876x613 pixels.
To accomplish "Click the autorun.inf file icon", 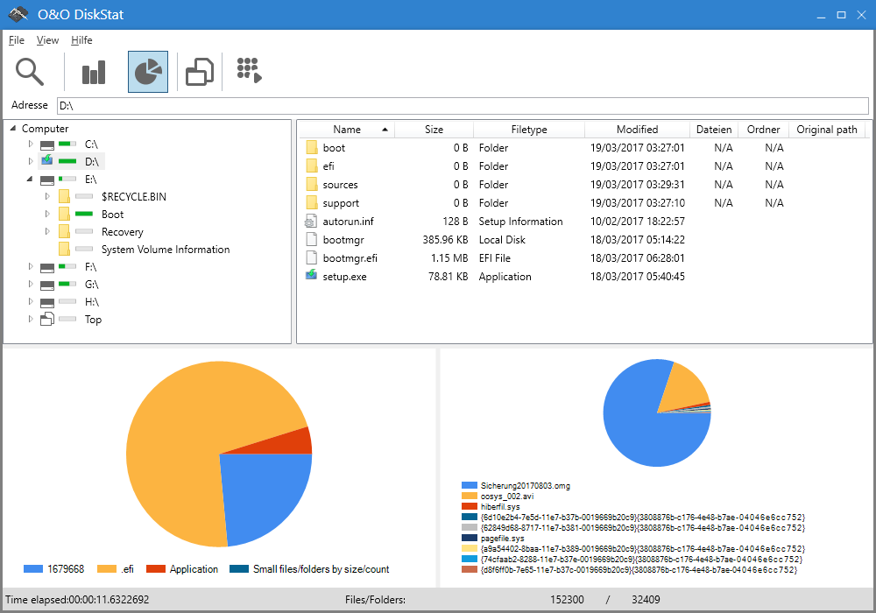I will (311, 222).
